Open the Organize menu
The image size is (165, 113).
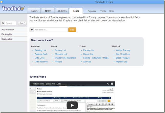92,11
